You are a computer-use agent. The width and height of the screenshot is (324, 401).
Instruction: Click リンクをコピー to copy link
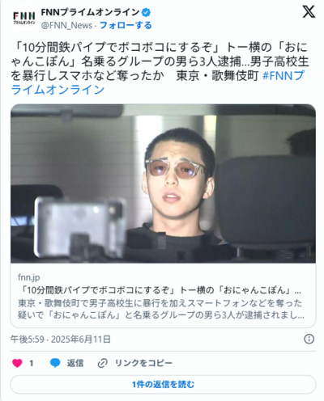(143, 363)
